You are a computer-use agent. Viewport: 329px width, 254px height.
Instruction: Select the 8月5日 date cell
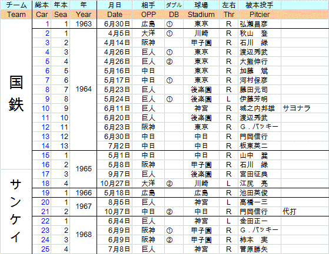tap(115, 202)
